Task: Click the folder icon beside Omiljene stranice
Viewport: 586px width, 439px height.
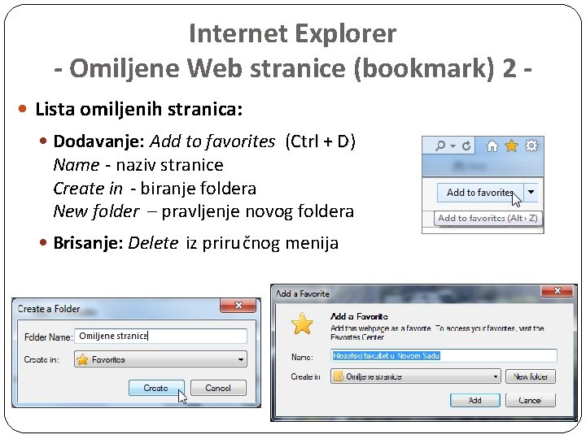Action: point(338,376)
